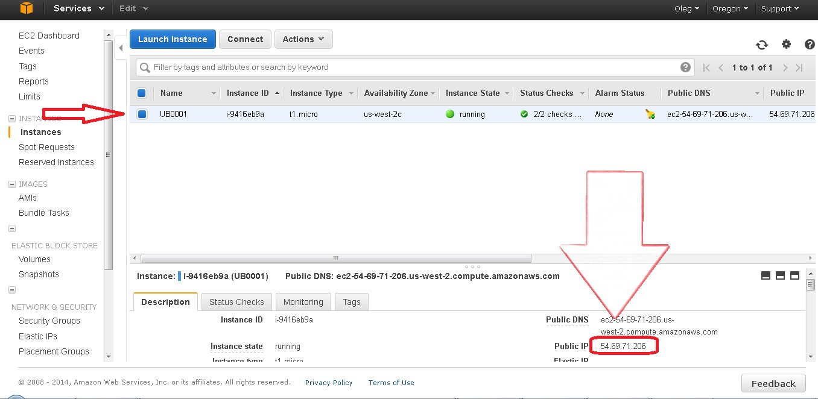818x399 pixels.
Task: Collapse the NETWORK & SECURITY section
Action: pos(12,290)
